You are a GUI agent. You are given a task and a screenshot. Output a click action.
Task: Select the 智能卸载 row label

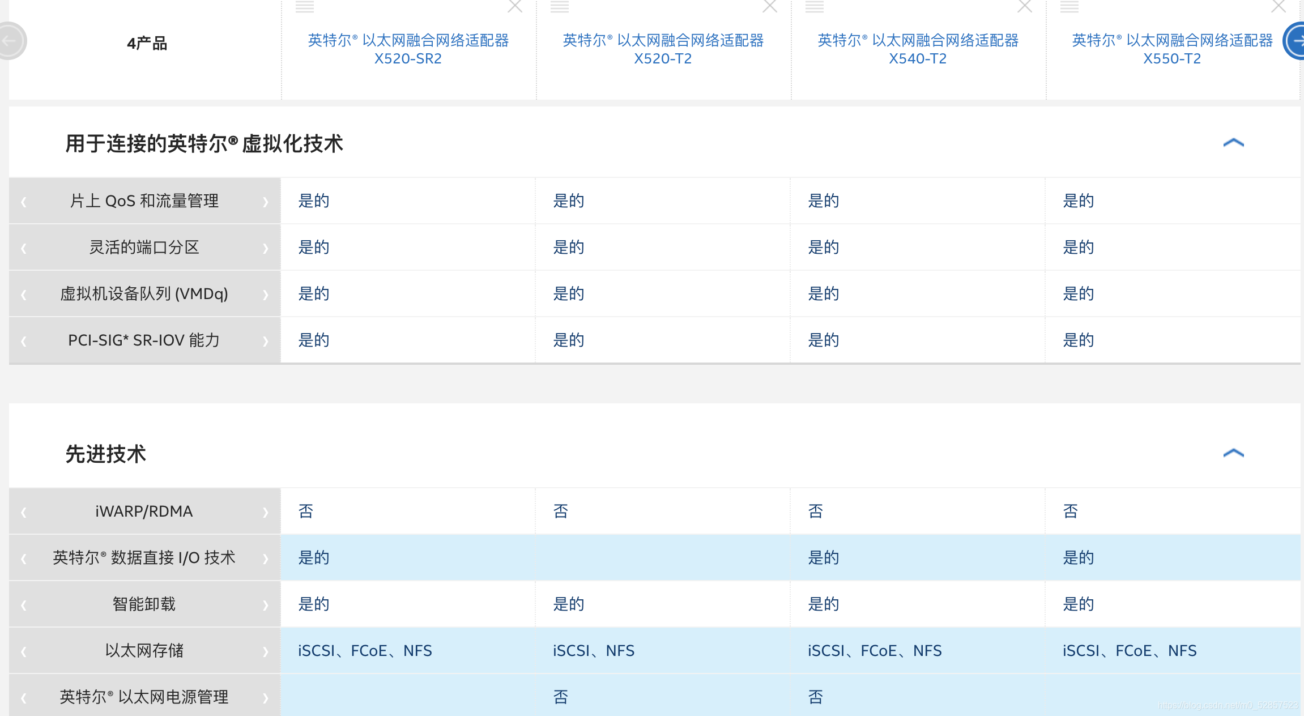pos(144,604)
